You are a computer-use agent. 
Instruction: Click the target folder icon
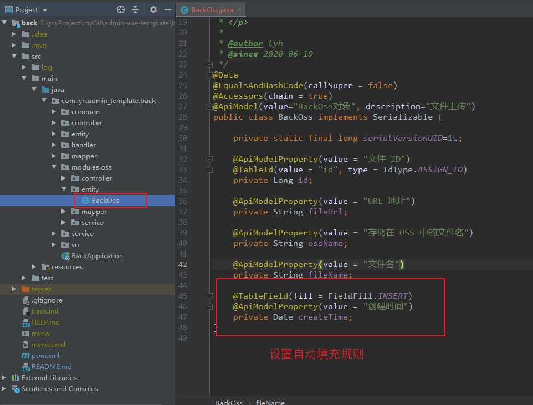click(25, 289)
